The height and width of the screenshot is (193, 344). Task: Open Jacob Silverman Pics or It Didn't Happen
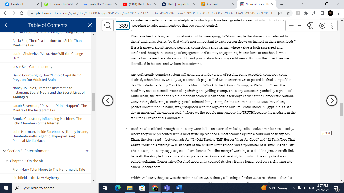coord(50,108)
